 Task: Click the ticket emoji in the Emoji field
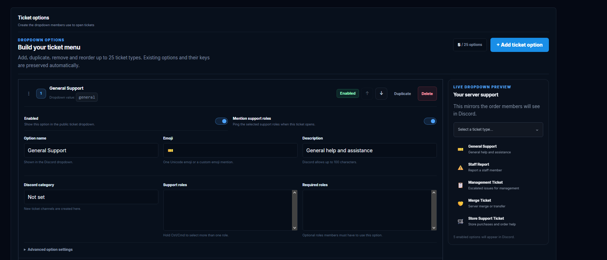pos(170,150)
